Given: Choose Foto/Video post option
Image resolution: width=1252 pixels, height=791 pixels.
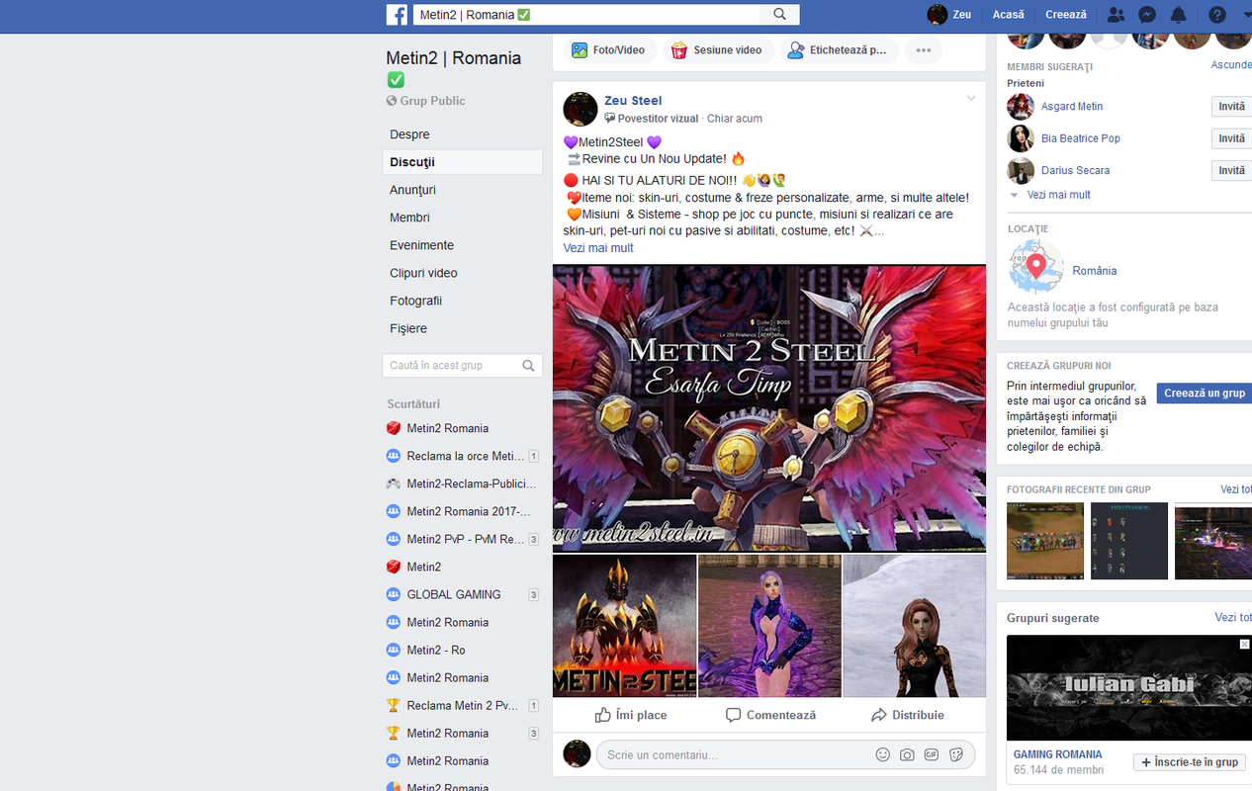Looking at the screenshot, I should (610, 50).
